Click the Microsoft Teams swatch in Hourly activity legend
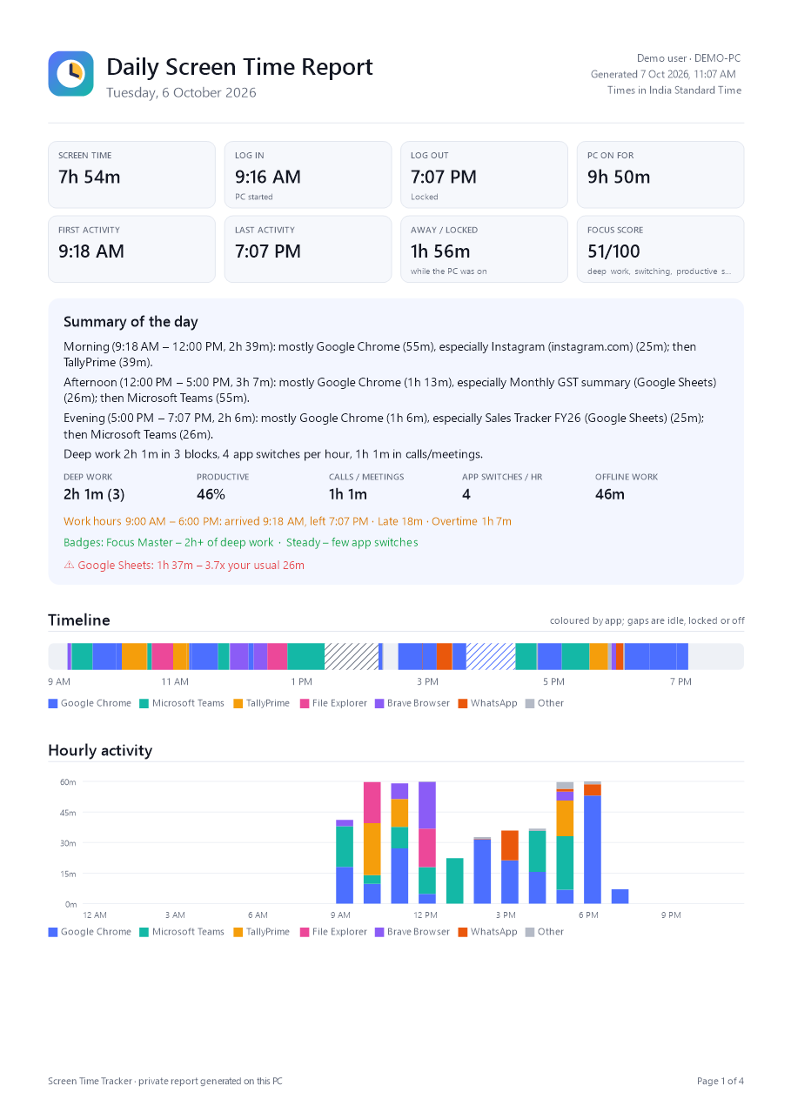The image size is (791, 1119). pyautogui.click(x=144, y=932)
